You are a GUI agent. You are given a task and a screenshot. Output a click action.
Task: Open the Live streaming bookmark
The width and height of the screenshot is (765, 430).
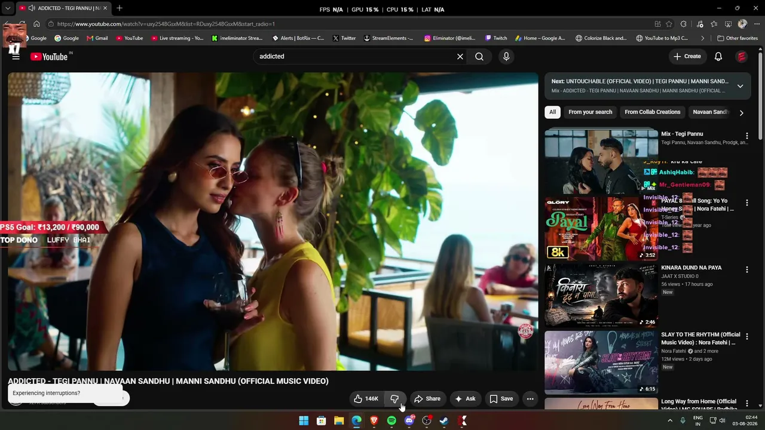point(178,38)
